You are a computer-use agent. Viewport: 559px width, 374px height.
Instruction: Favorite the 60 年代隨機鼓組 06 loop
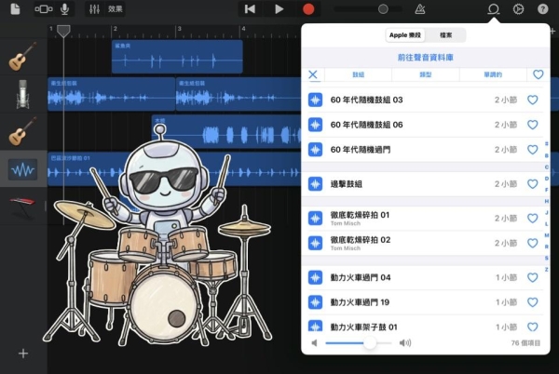(x=533, y=125)
